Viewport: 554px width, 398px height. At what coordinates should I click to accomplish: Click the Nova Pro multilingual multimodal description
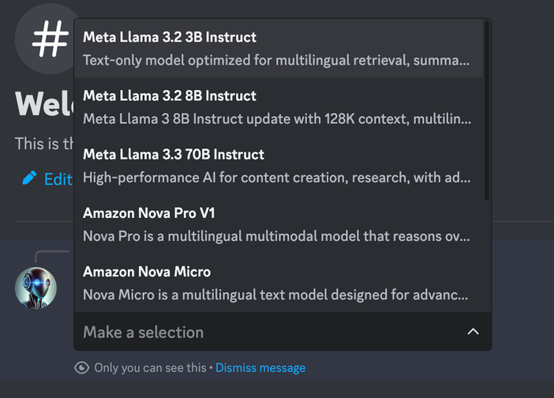(x=276, y=236)
